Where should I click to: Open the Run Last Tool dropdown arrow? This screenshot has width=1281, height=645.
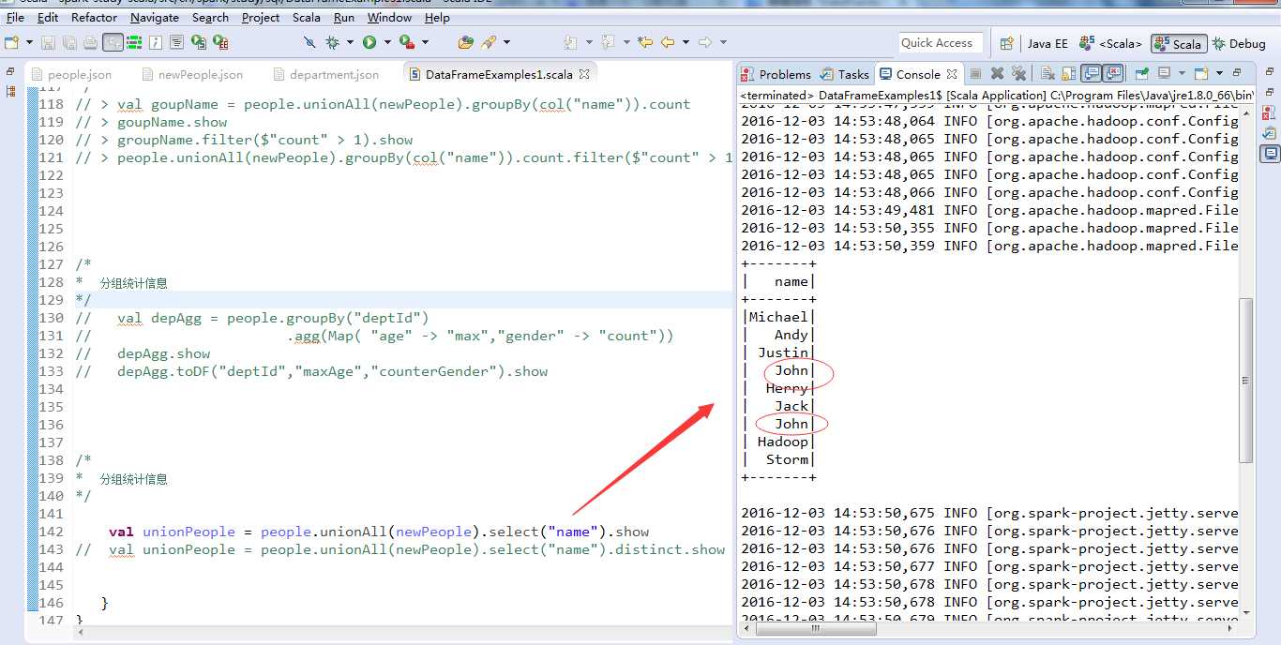425,42
